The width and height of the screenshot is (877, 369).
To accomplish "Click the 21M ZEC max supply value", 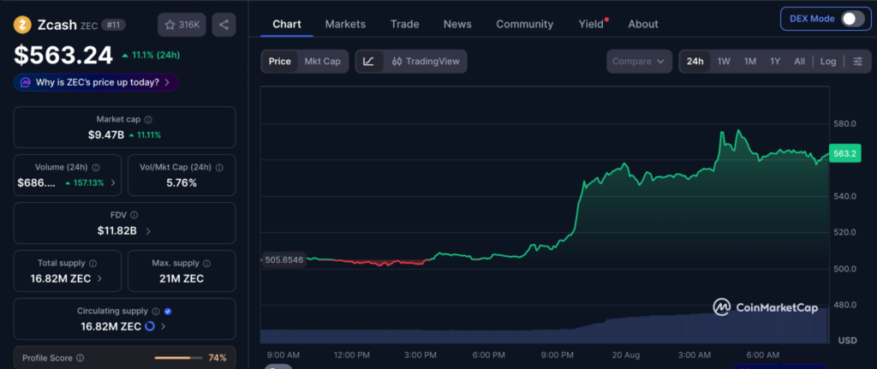I will coord(182,278).
